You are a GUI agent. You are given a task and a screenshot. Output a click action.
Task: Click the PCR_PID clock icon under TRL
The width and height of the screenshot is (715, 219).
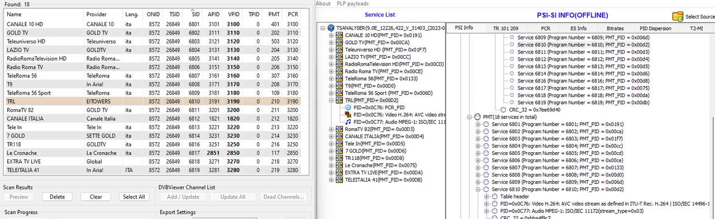pyautogui.click(x=348, y=107)
